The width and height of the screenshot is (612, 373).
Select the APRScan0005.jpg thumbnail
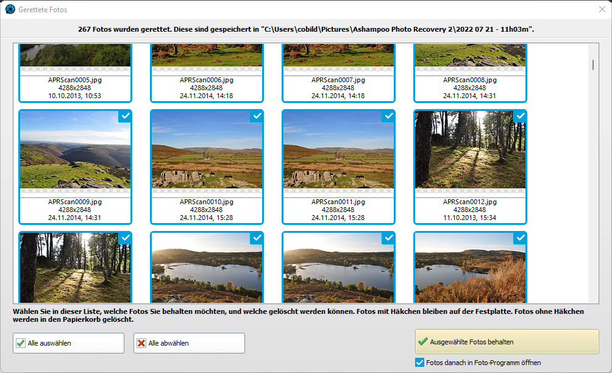75,55
